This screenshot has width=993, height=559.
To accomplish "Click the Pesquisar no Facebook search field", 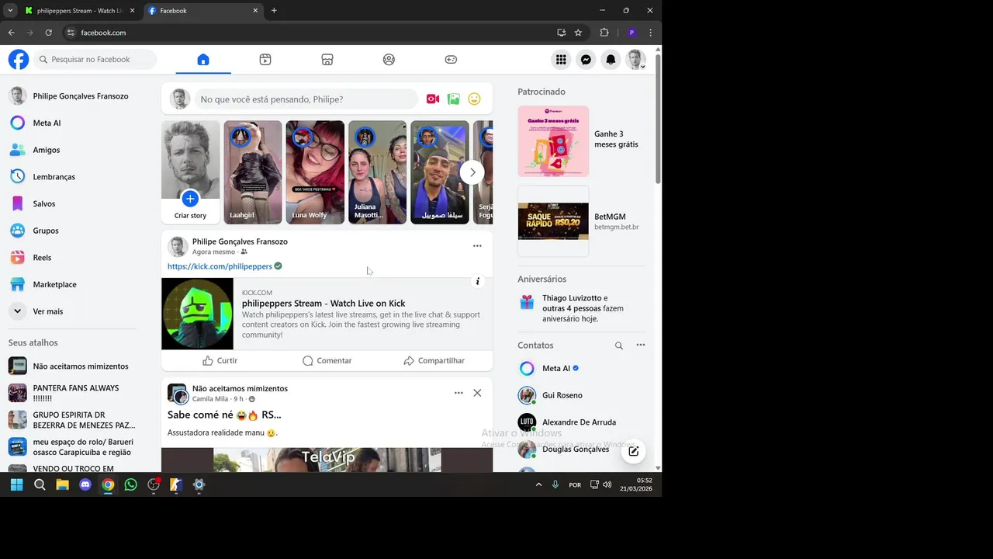I will coord(95,60).
